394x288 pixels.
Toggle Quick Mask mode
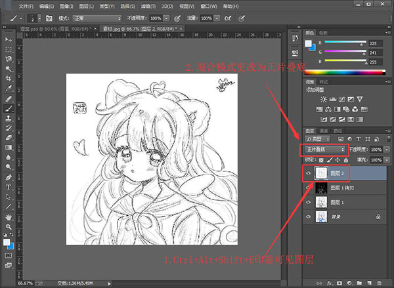point(9,256)
